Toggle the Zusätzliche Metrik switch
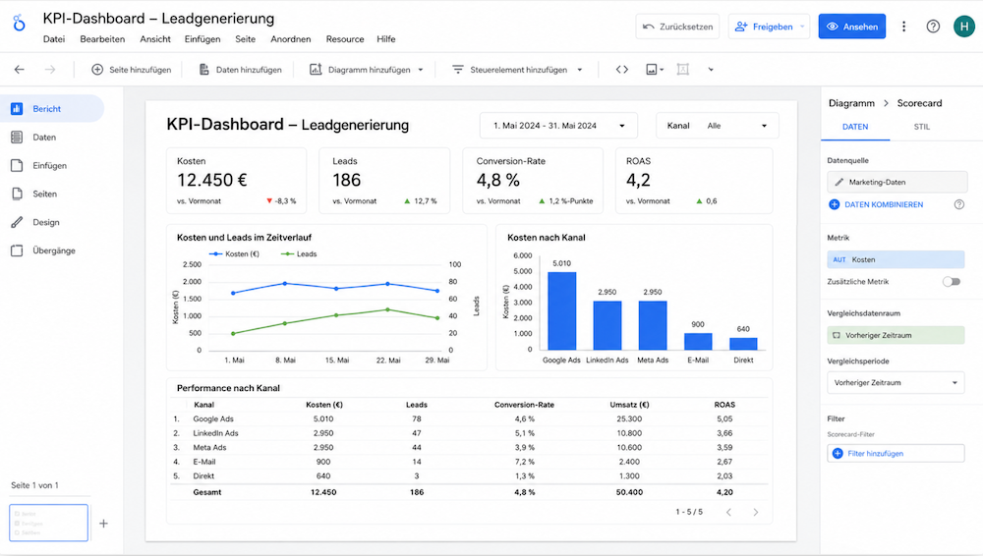 951,282
